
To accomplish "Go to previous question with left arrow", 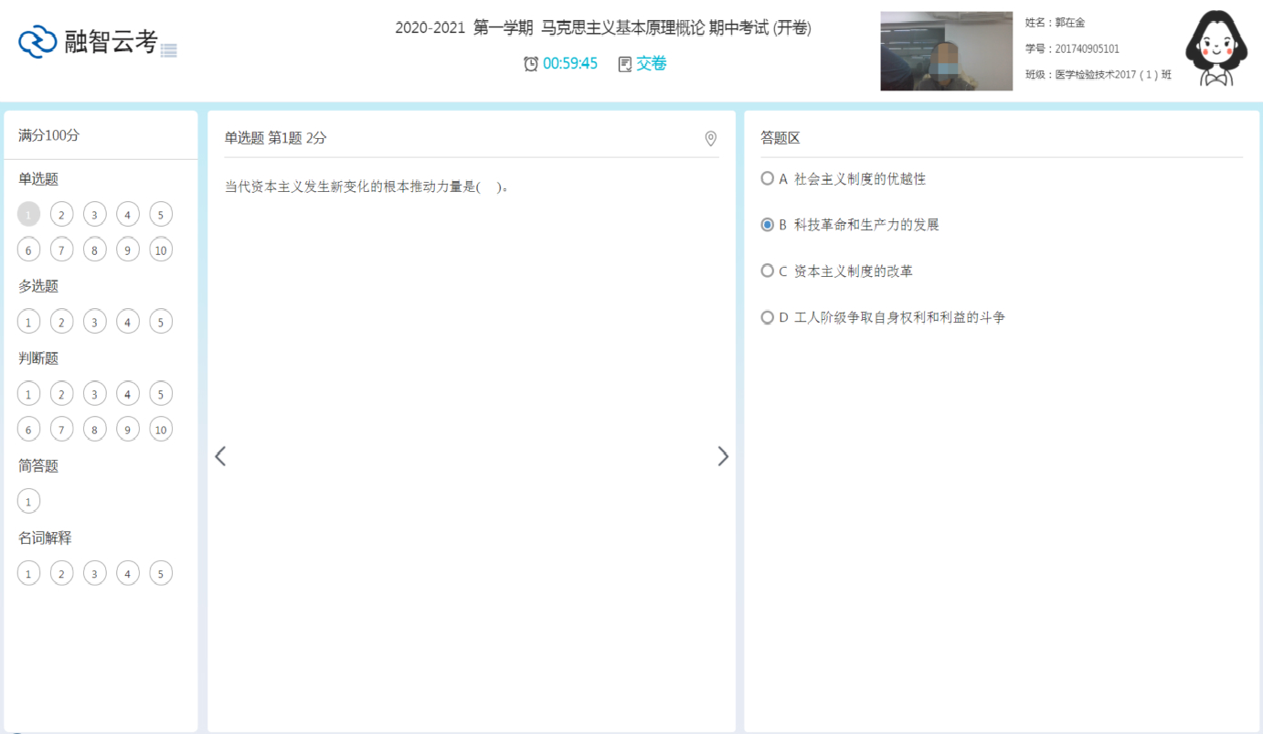I will tap(220, 456).
